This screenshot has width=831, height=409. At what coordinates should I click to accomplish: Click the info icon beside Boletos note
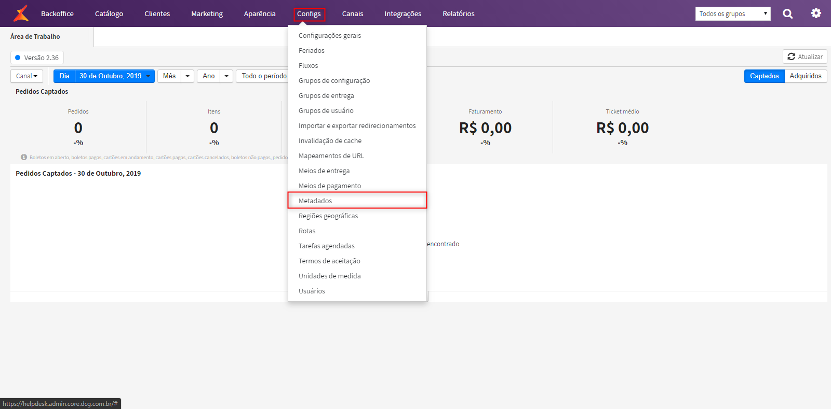click(x=24, y=157)
